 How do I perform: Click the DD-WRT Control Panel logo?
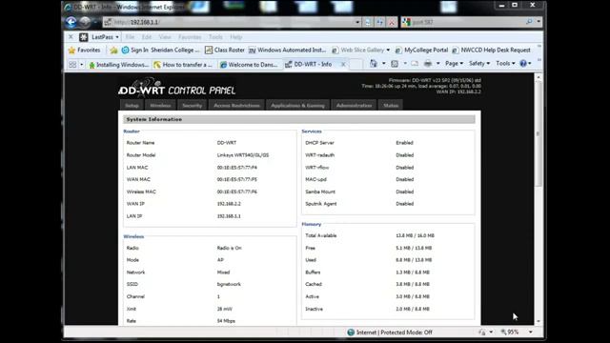pos(177,88)
